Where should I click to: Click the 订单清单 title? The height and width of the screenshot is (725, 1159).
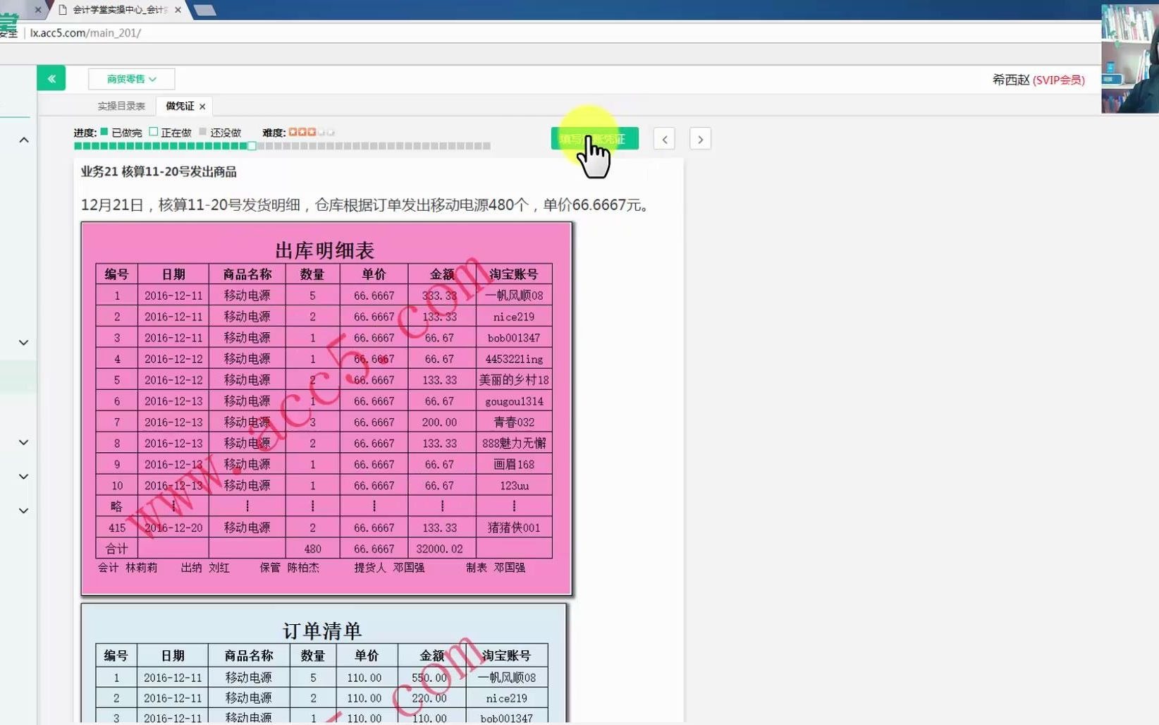[322, 630]
